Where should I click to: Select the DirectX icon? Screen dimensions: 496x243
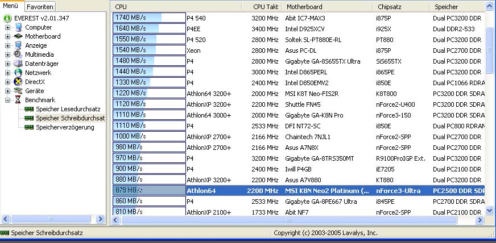18,82
